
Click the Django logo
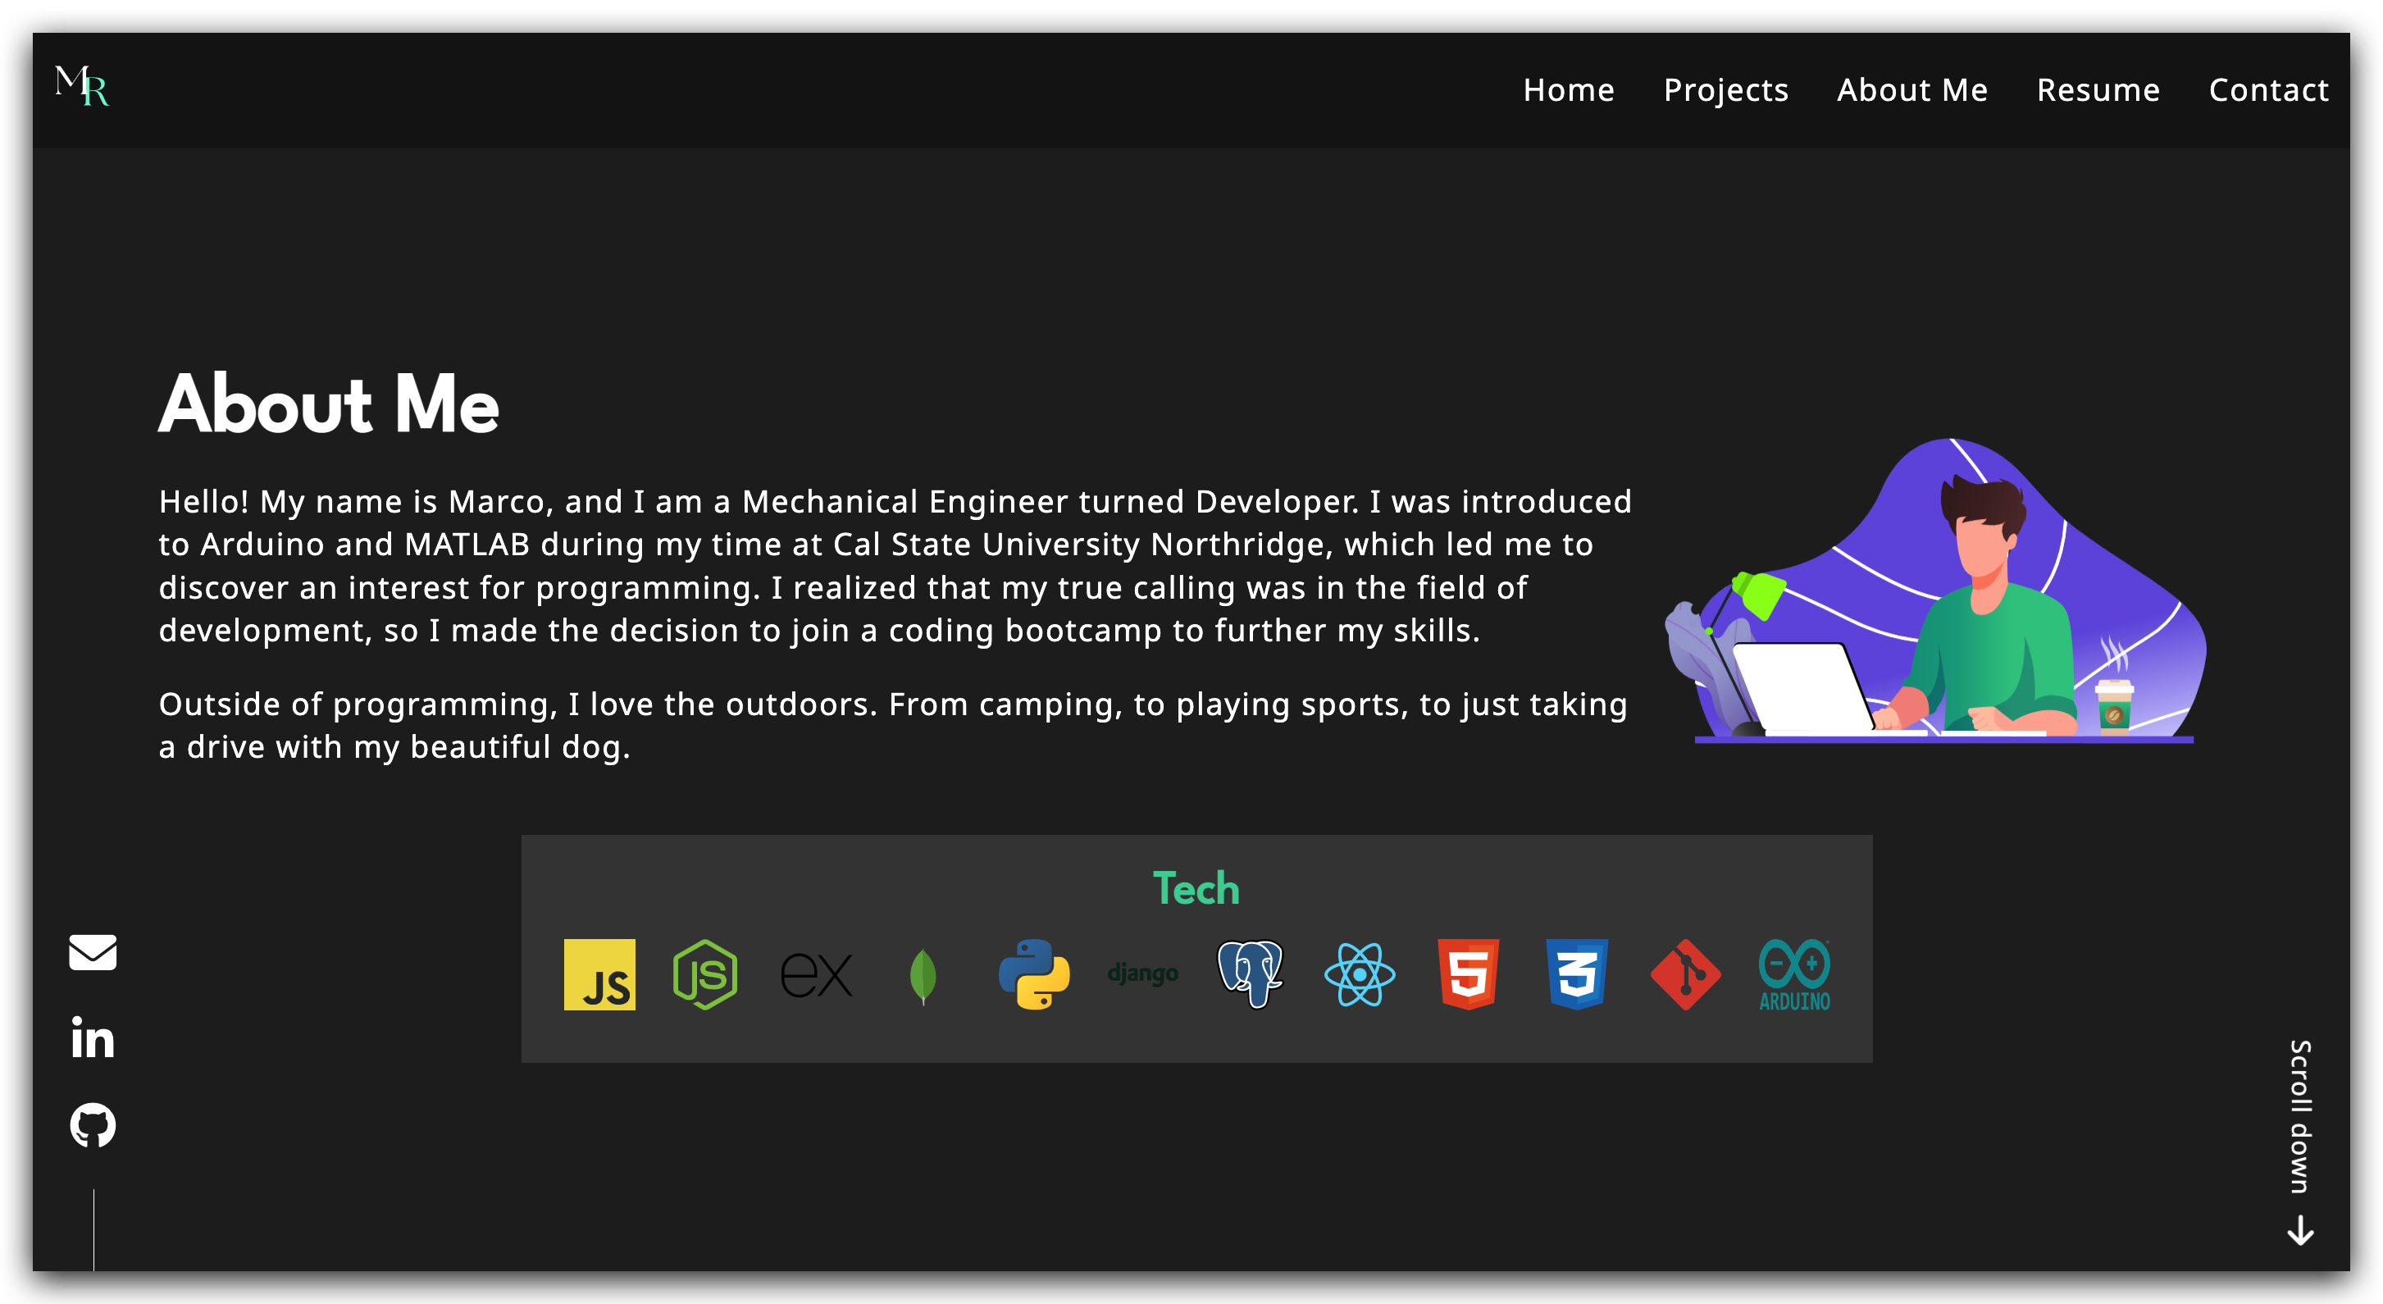pyautogui.click(x=1142, y=973)
